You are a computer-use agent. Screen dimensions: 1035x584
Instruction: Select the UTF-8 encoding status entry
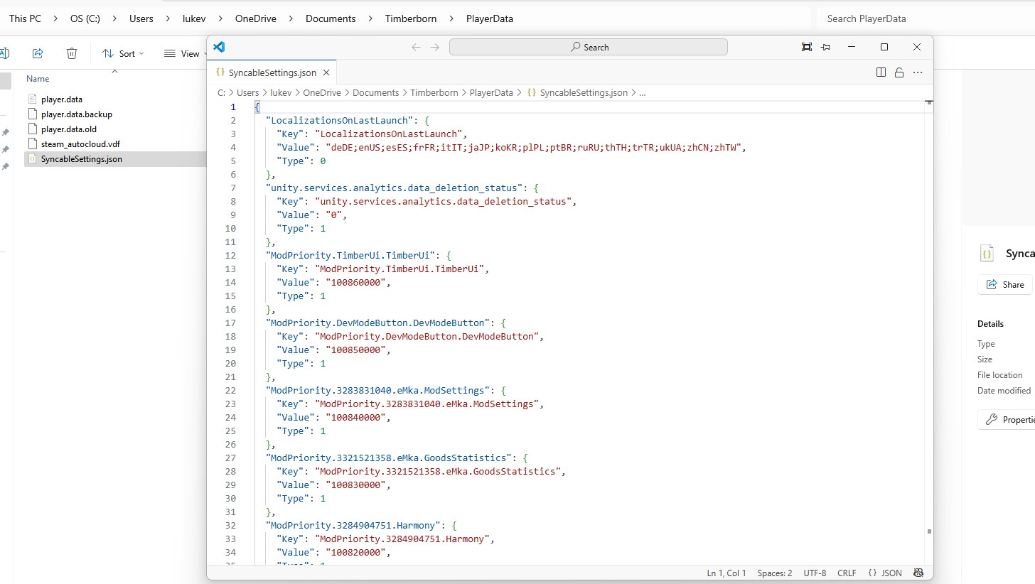click(815, 573)
